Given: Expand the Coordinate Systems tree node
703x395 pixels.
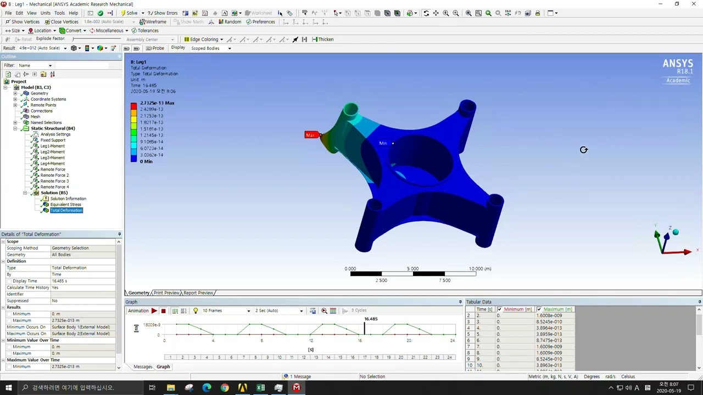Looking at the screenshot, I should [15, 99].
